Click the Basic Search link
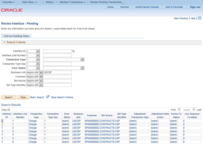 click(x=37, y=97)
